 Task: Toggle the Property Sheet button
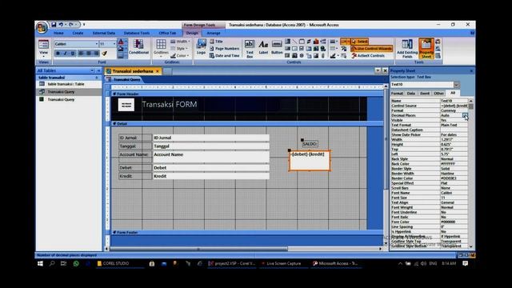click(426, 48)
